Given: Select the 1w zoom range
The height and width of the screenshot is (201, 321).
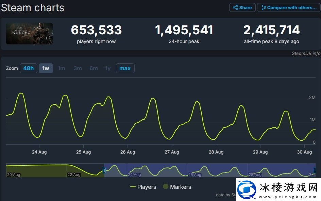Looking at the screenshot, I should (46, 68).
